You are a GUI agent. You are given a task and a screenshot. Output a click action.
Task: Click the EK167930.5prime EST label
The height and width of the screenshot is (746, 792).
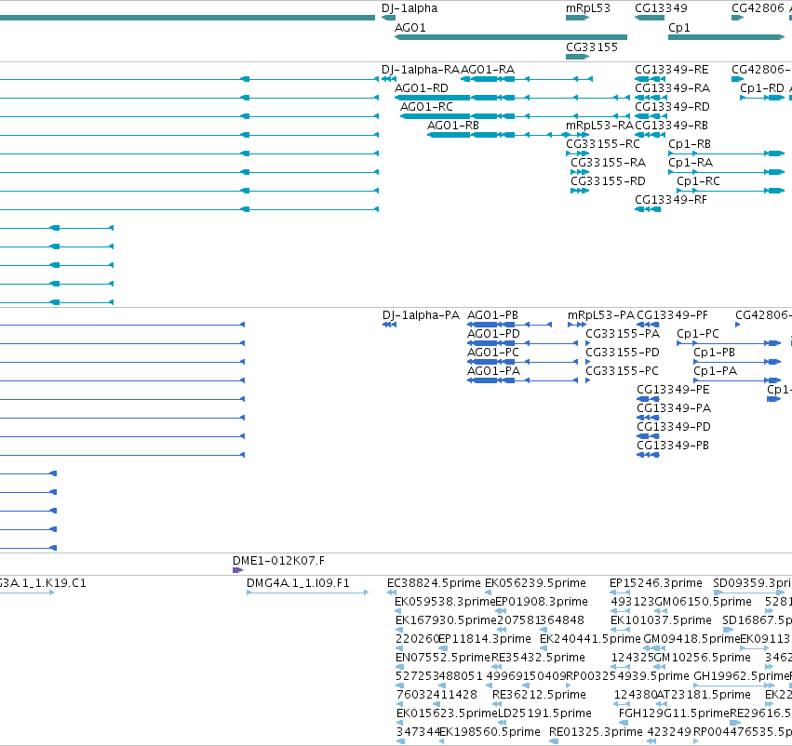446,620
